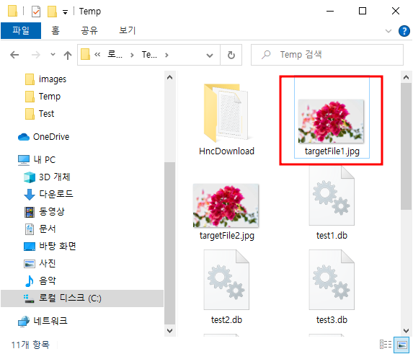
Task: Switch to the 보기 ribbon tab
Action: (x=128, y=30)
